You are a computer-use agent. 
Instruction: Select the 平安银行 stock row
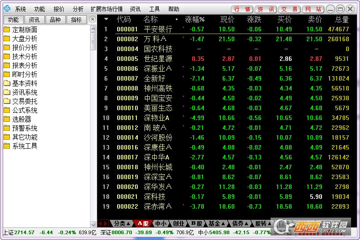coord(226,29)
